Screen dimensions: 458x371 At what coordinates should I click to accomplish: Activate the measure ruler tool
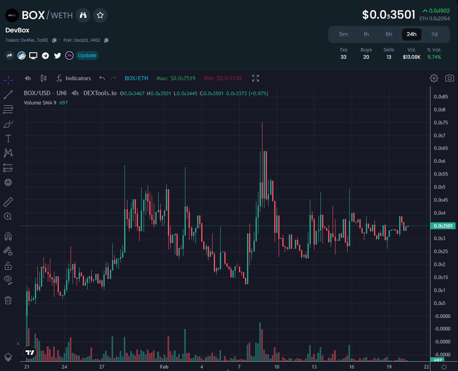coord(8,202)
